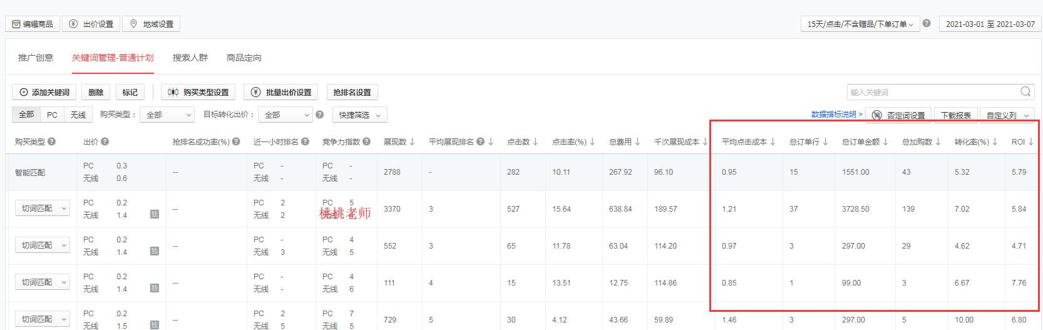
Task: Open 切词匹配 dropdown in the 729 impressions row
Action: pos(42,319)
